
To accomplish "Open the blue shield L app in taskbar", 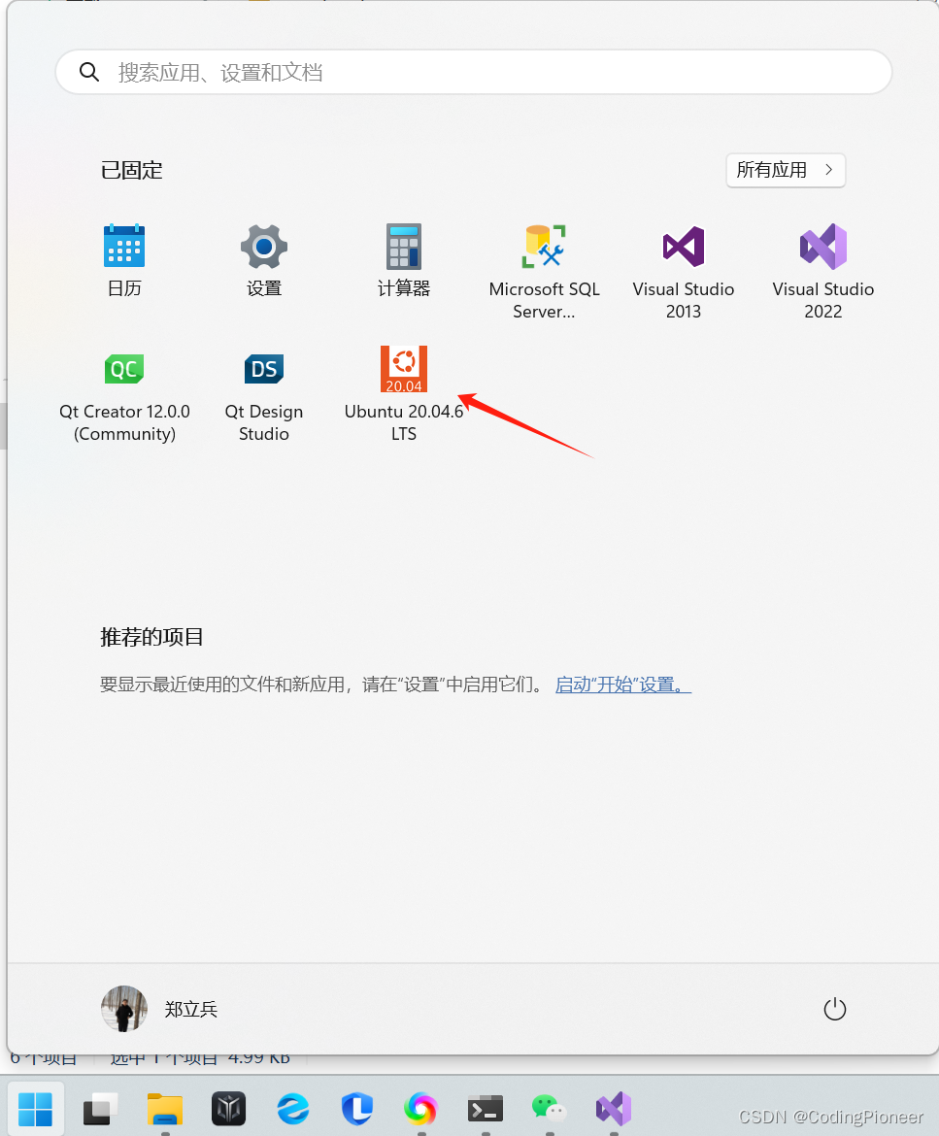I will pyautogui.click(x=357, y=1109).
